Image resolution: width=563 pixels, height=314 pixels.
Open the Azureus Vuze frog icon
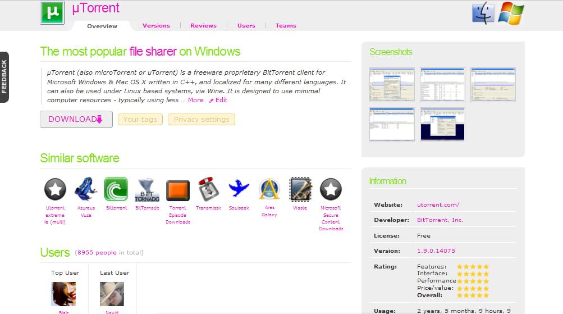click(86, 189)
